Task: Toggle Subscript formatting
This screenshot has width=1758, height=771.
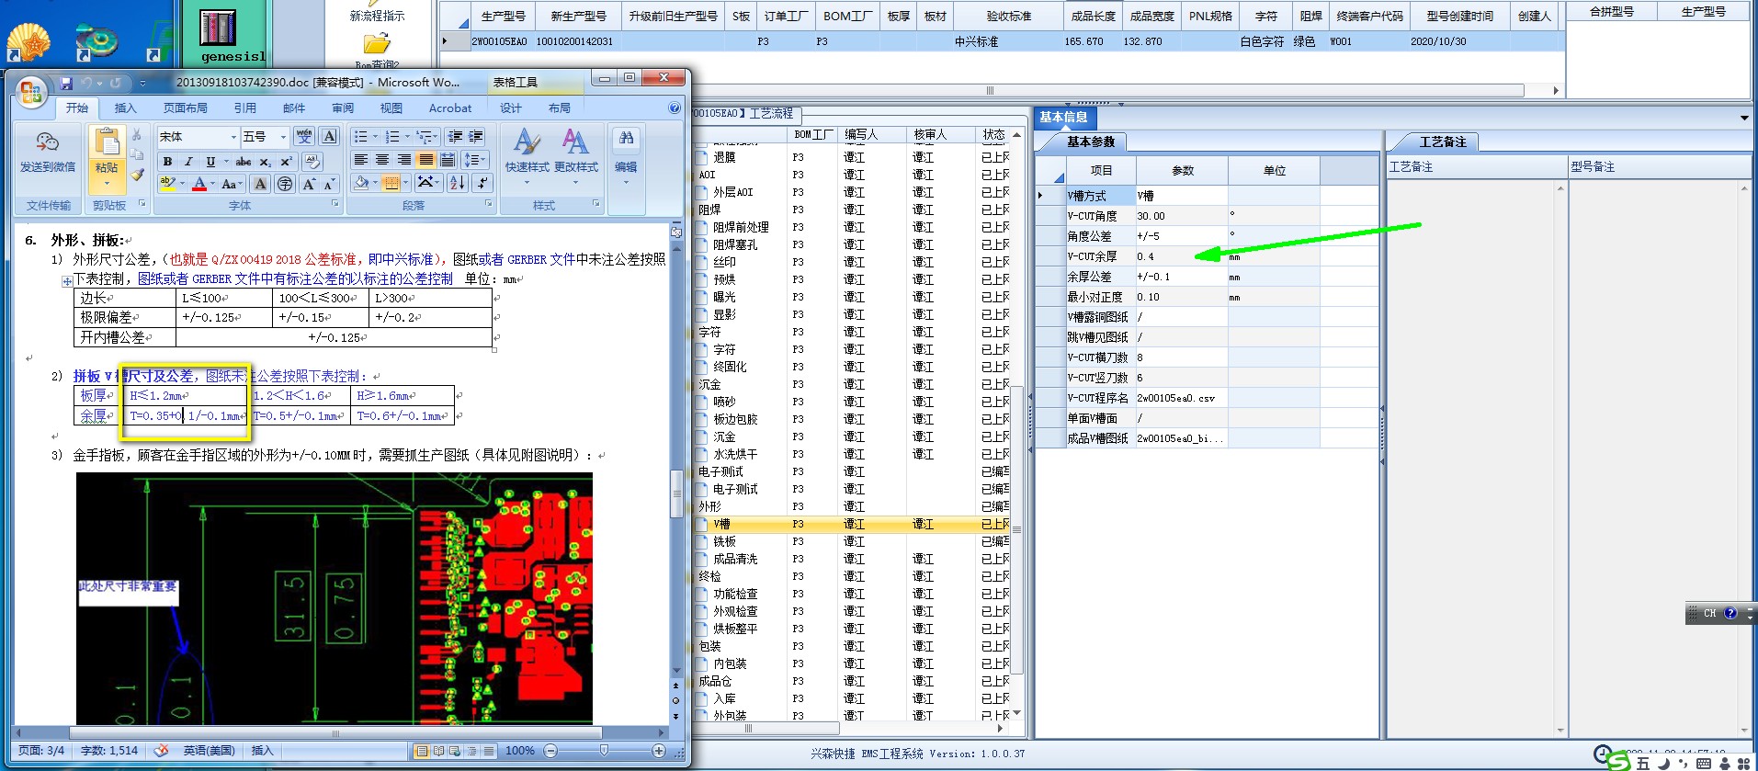Action: [x=265, y=161]
